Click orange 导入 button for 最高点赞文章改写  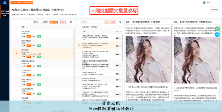[x=29, y=66]
